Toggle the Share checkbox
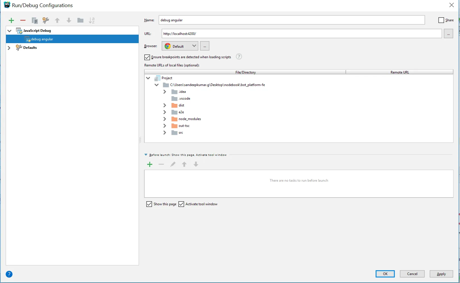The image size is (460, 283). tap(441, 20)
